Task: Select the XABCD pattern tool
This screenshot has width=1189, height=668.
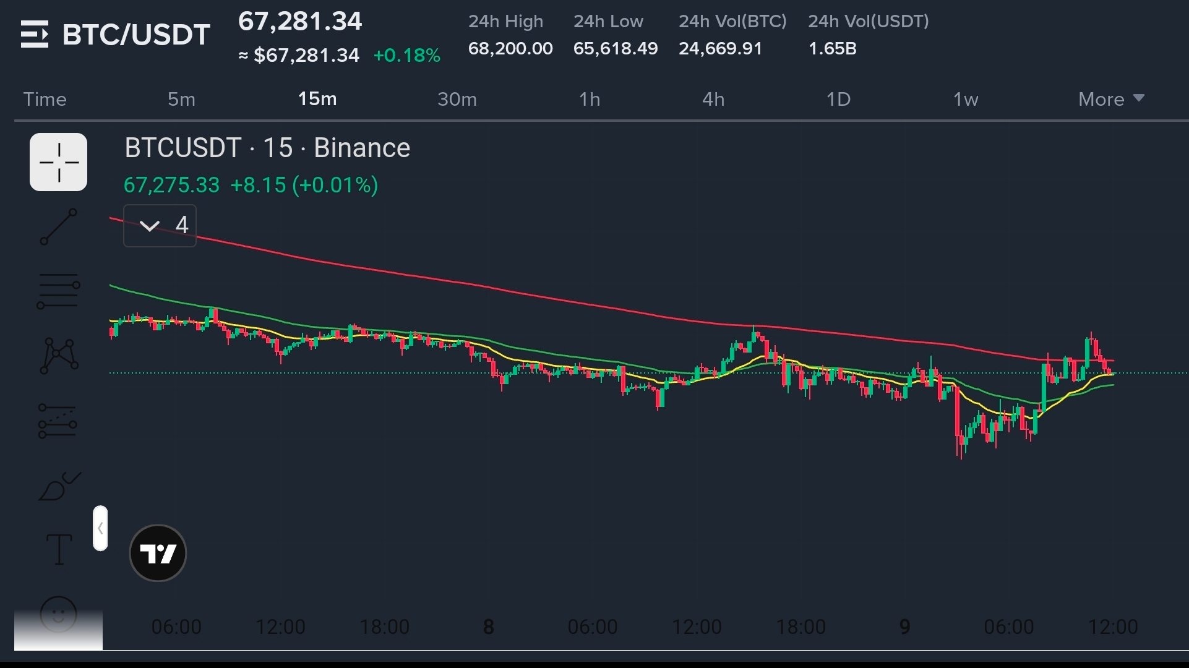Action: point(59,356)
